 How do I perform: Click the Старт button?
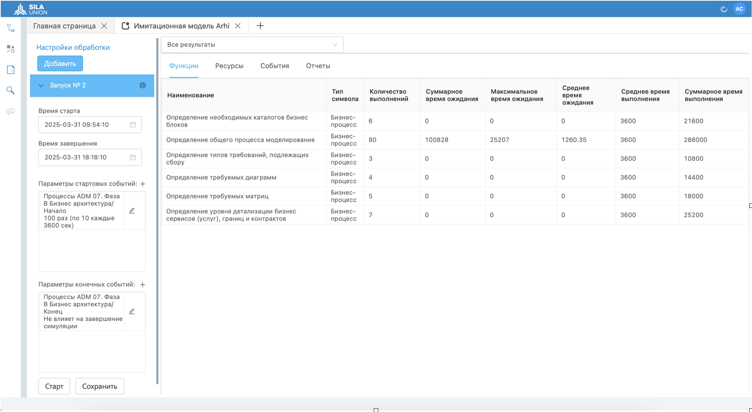(x=54, y=386)
